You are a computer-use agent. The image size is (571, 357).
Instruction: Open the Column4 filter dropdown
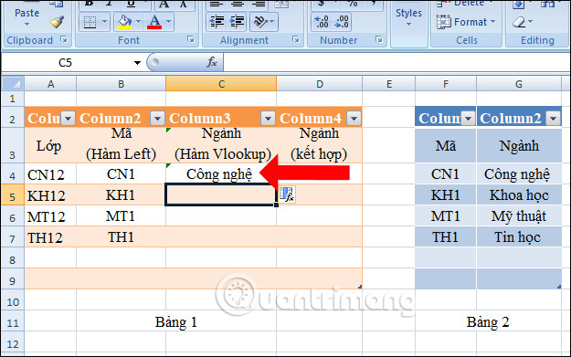pyautogui.click(x=354, y=119)
